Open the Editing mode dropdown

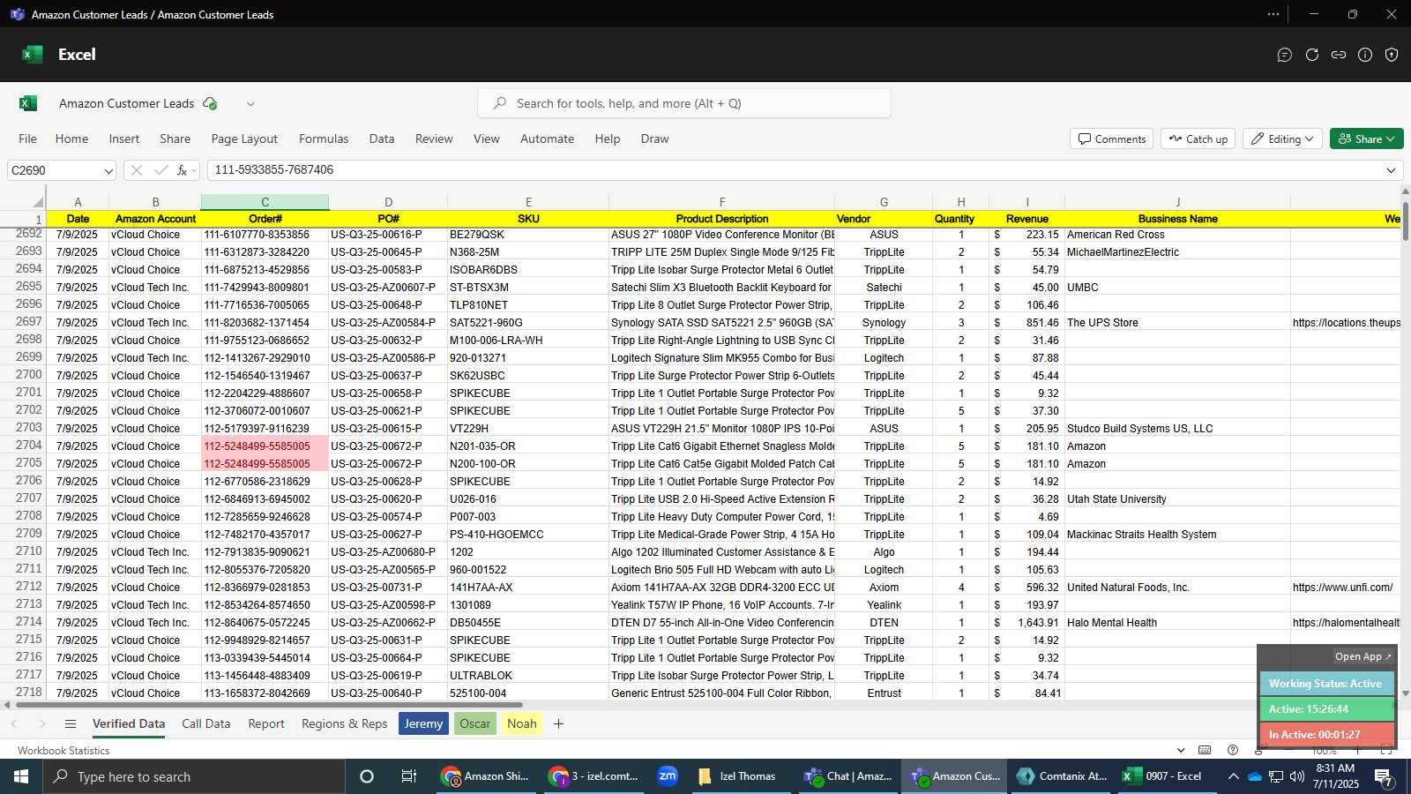pos(1282,139)
